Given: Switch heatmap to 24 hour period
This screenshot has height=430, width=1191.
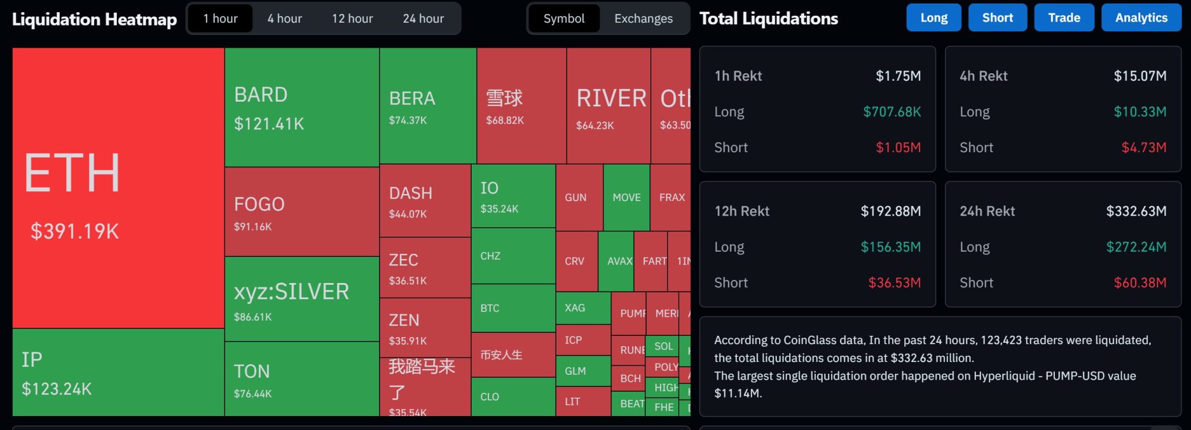Looking at the screenshot, I should [x=423, y=18].
